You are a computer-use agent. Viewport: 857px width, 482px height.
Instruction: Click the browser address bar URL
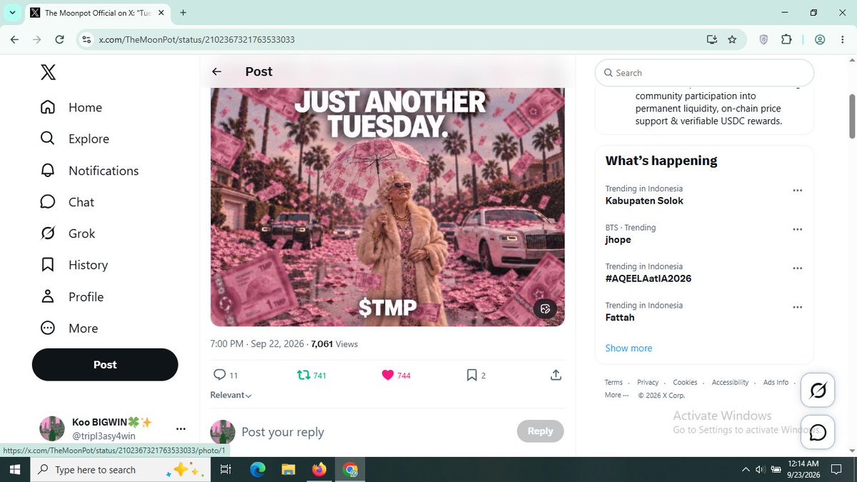point(196,40)
